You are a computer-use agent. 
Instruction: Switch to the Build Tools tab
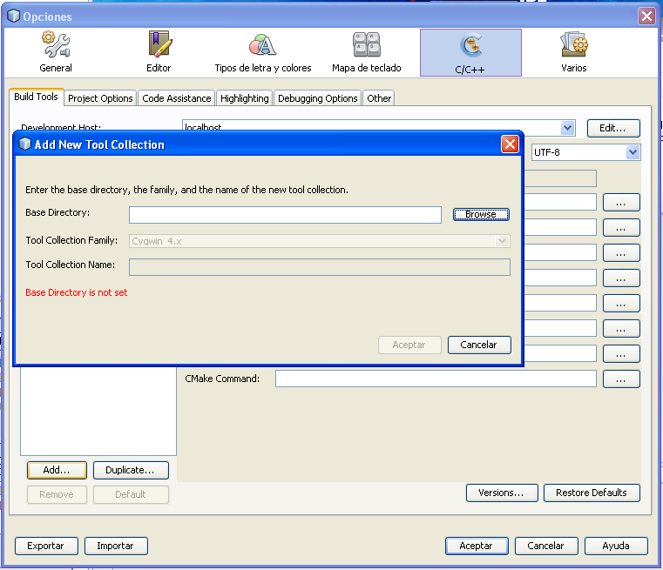(36, 97)
